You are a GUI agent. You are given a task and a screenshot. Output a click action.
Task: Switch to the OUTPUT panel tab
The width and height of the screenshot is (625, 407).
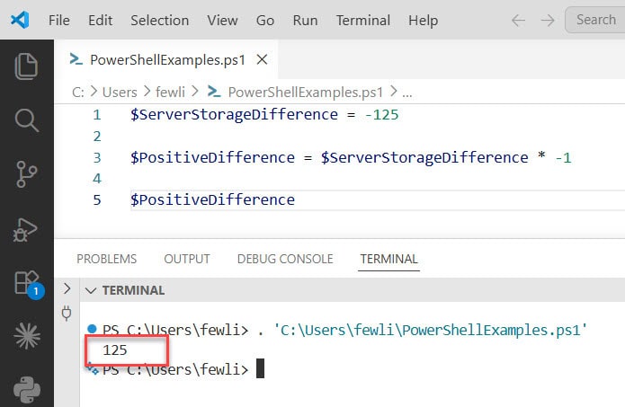(x=187, y=259)
